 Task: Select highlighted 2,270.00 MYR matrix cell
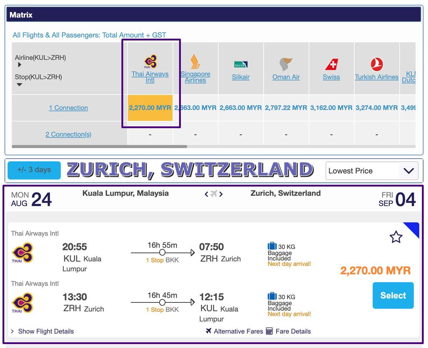point(150,108)
